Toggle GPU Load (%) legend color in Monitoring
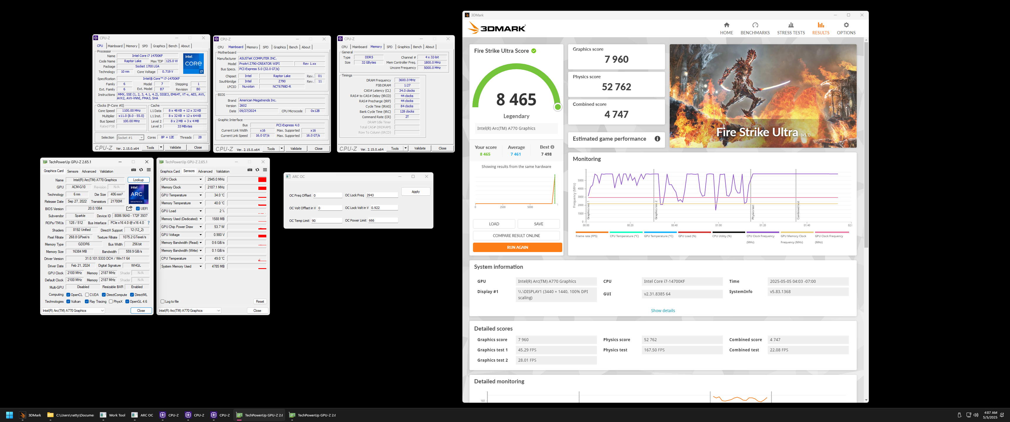This screenshot has height=422, width=1010. [694, 232]
